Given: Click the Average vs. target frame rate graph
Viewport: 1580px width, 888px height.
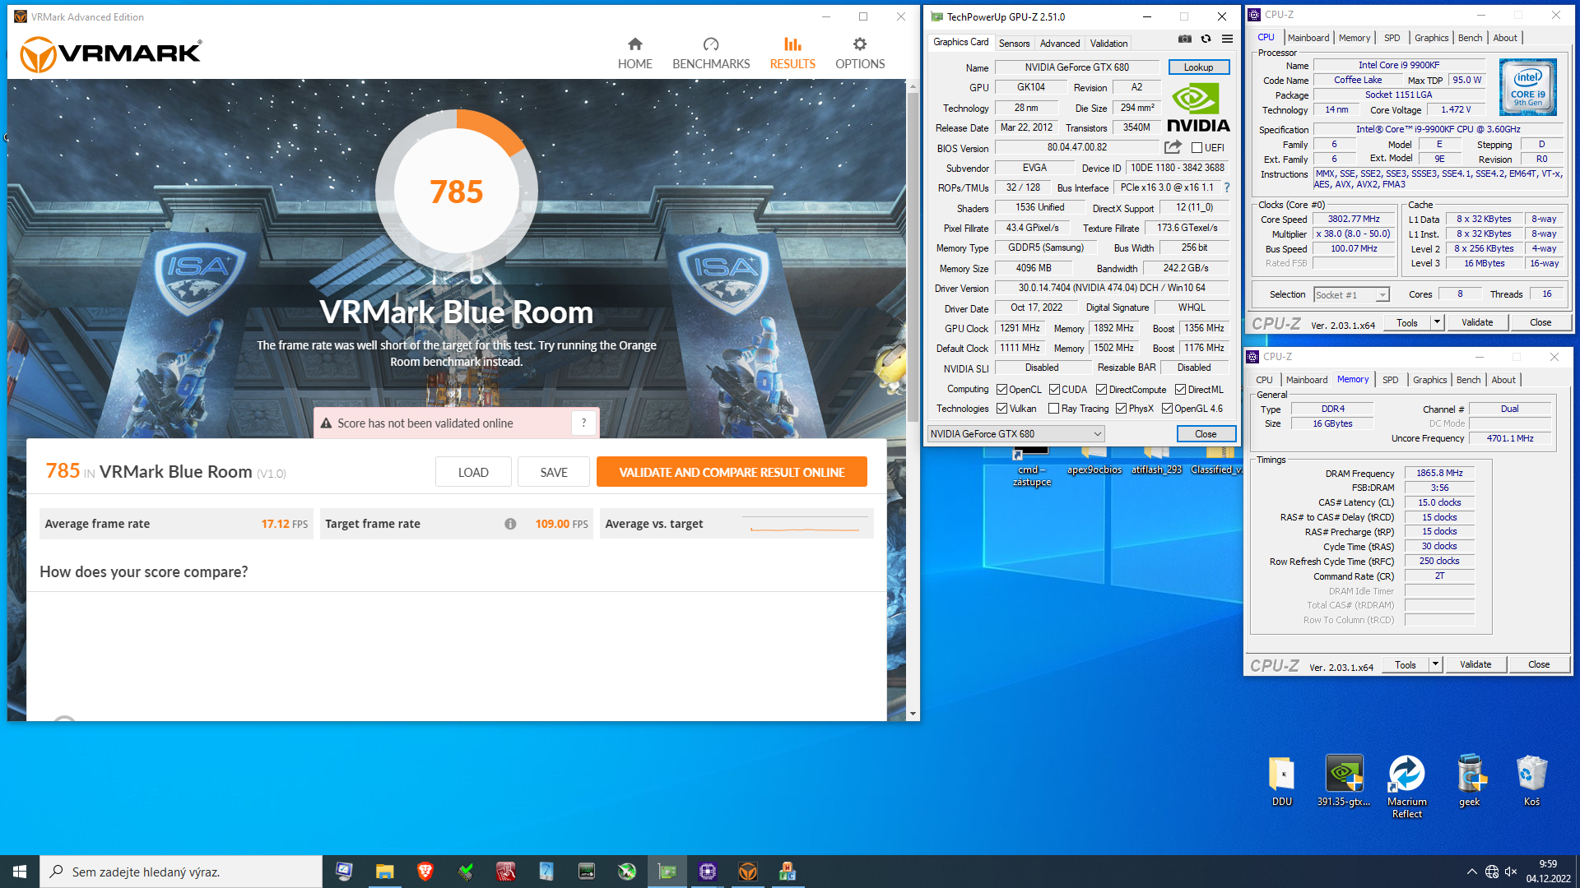Looking at the screenshot, I should (805, 524).
